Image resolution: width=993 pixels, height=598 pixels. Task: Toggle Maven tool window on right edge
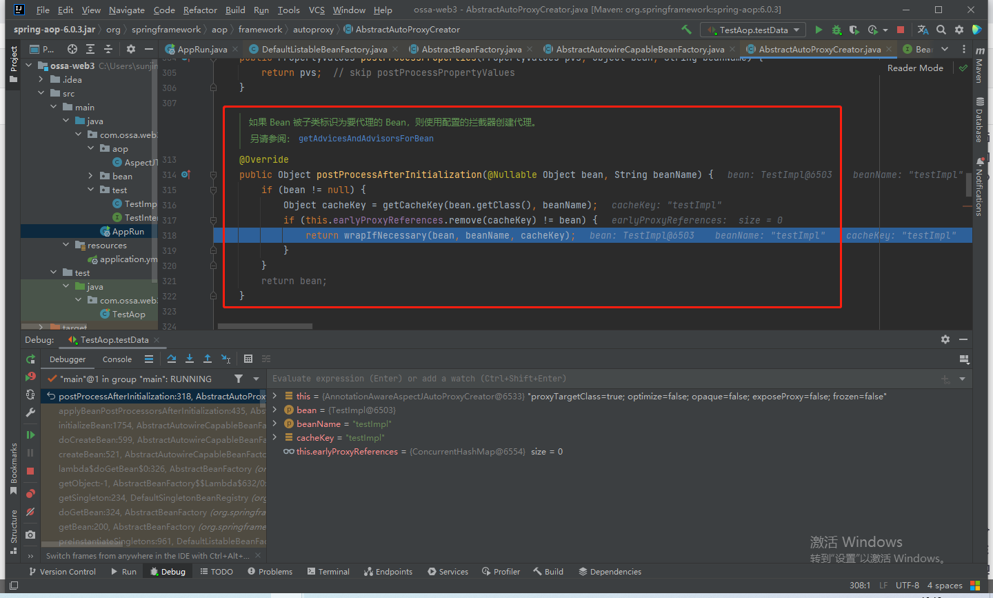(979, 65)
